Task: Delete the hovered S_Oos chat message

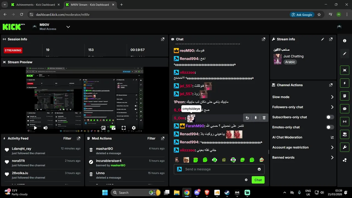Action: pos(264,118)
